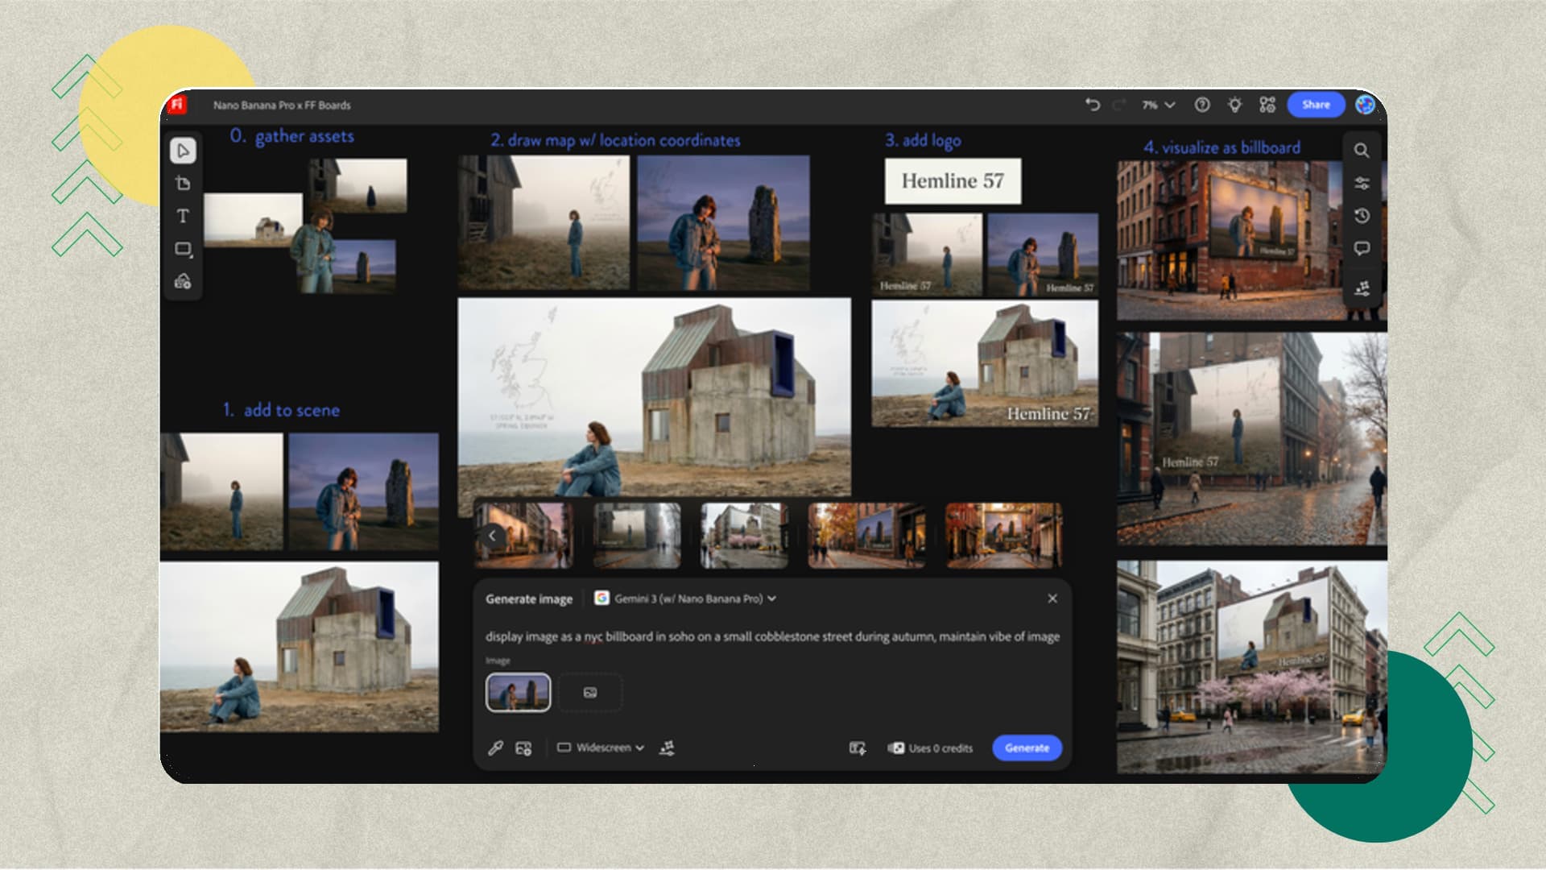This screenshot has height=870, width=1546.
Task: Select the Text tool
Action: 183,216
